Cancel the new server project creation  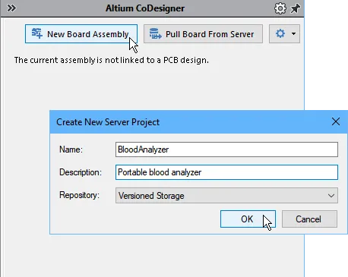point(309,219)
